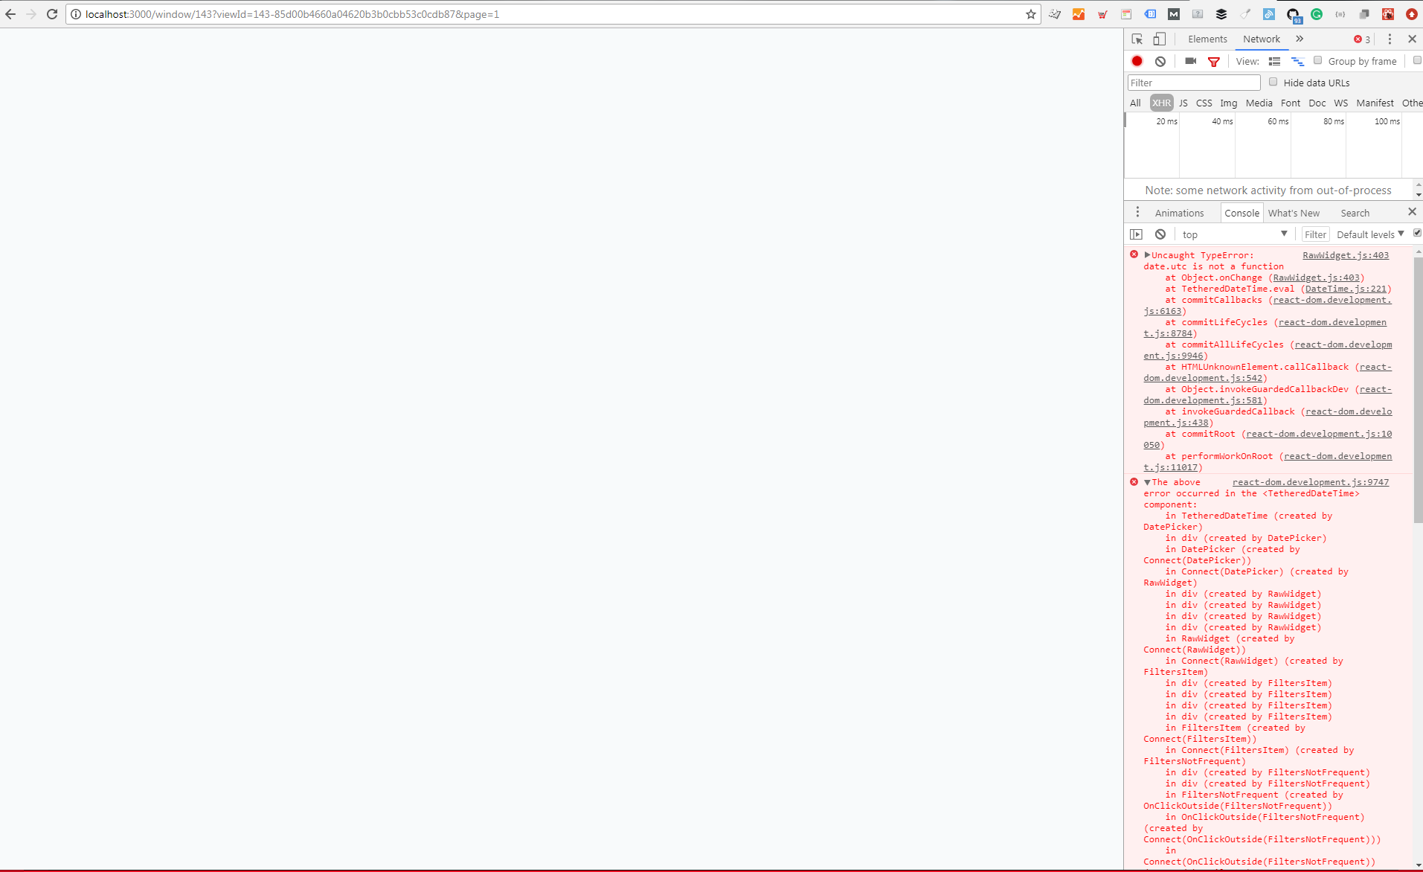The height and width of the screenshot is (872, 1423).
Task: Show more DevTools tabs with chevron
Action: click(1300, 39)
